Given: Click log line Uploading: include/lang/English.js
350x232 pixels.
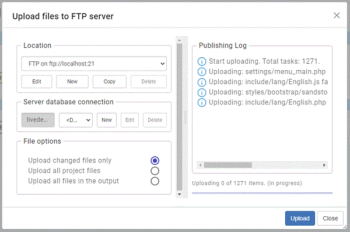Looking at the screenshot, I should tap(268, 82).
